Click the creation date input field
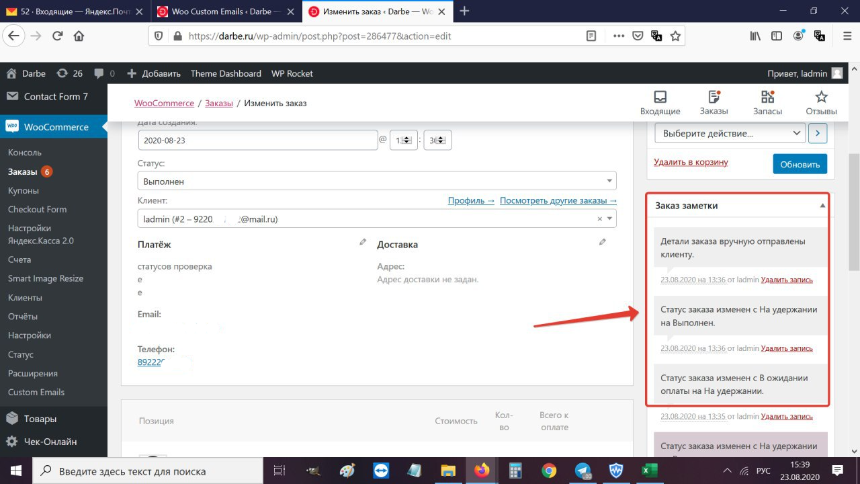This screenshot has height=484, width=860. point(258,140)
